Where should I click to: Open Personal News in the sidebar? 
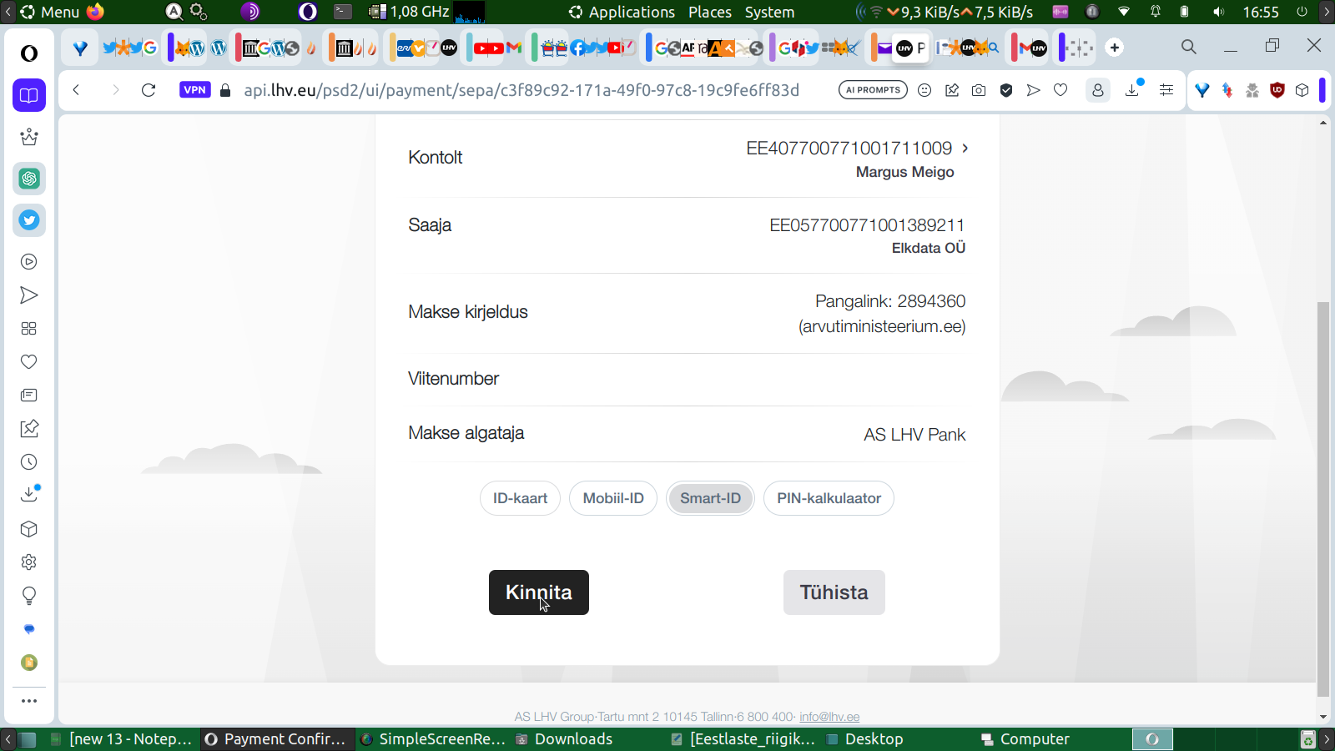coord(29,396)
